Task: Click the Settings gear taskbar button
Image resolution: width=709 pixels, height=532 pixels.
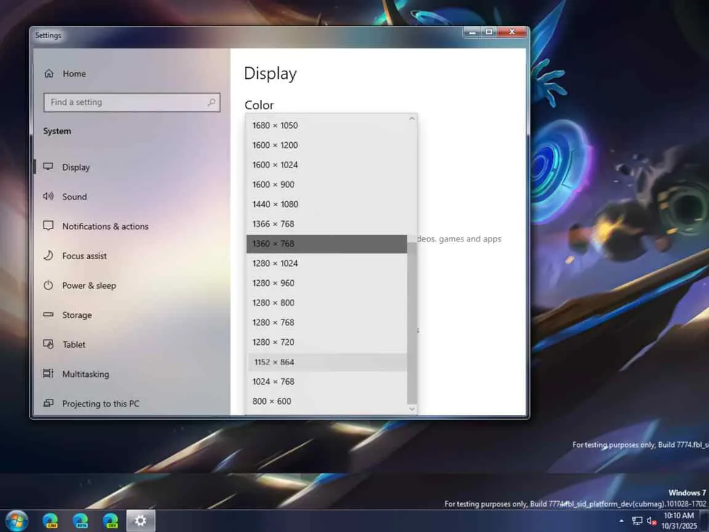Action: pos(140,521)
